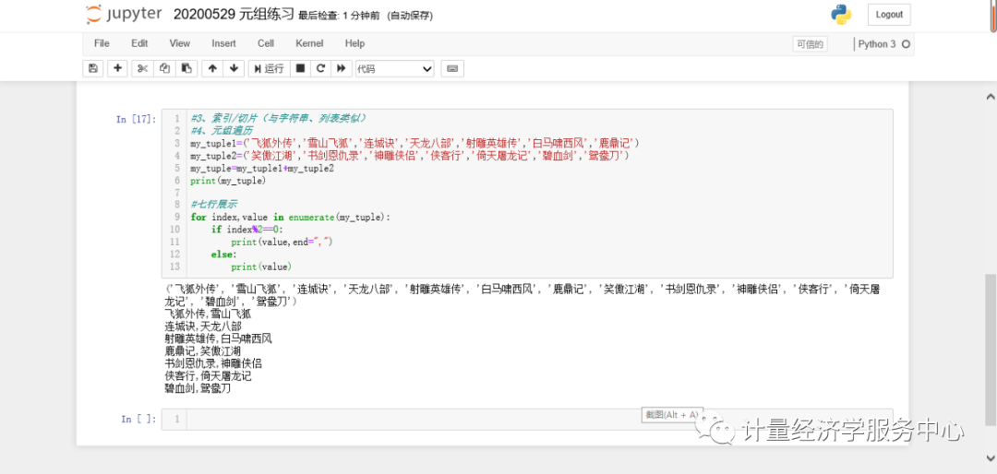Rename notebook title 20200529 元组练习
The height and width of the screenshot is (474, 997).
pos(234,15)
